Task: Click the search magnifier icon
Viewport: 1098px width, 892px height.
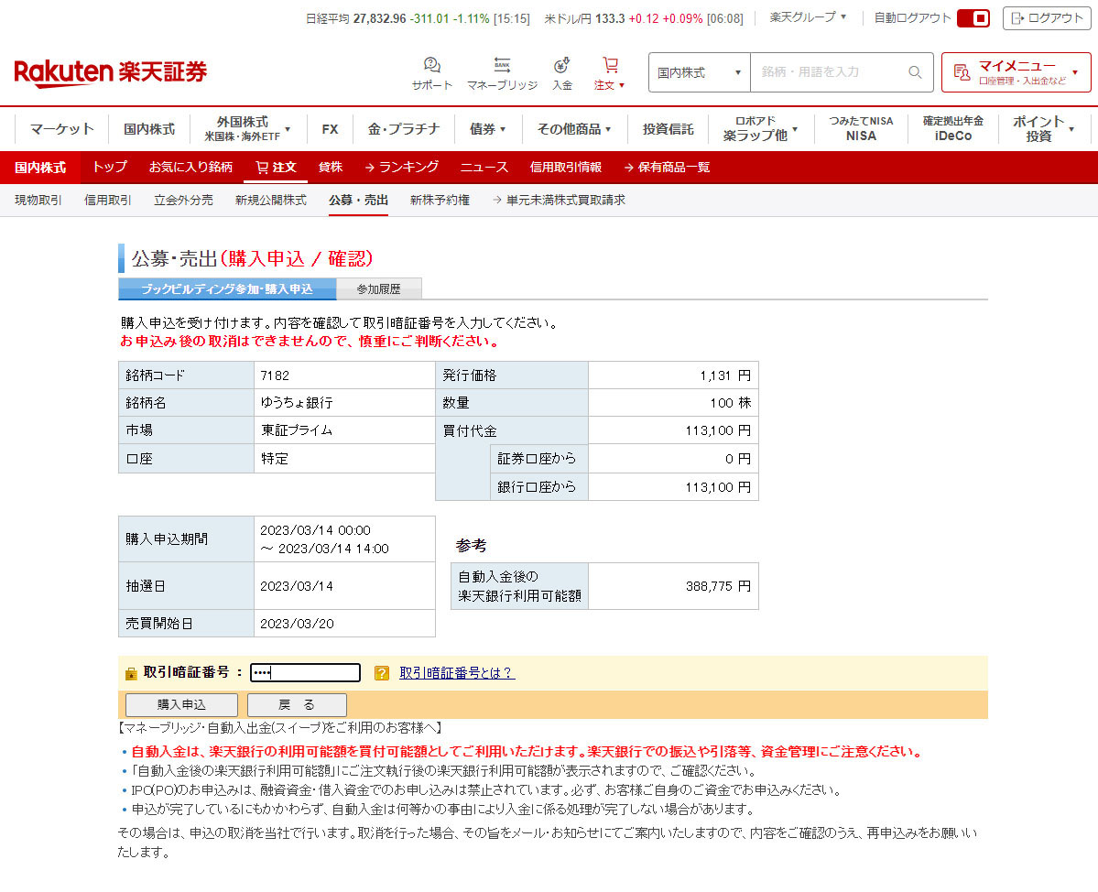Action: coord(914,72)
